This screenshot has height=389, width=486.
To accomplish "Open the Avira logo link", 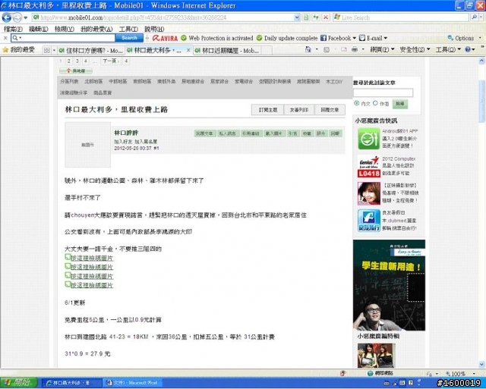I will point(166,38).
